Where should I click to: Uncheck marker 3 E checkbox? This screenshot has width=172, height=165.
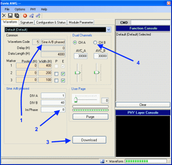pos(63,81)
